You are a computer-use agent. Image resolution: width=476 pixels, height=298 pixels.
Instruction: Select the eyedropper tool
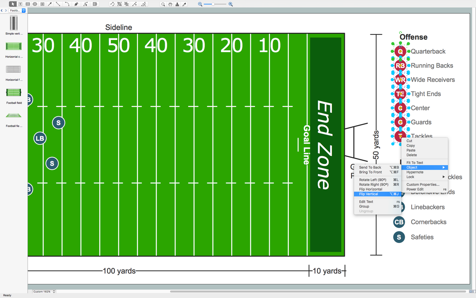184,4
